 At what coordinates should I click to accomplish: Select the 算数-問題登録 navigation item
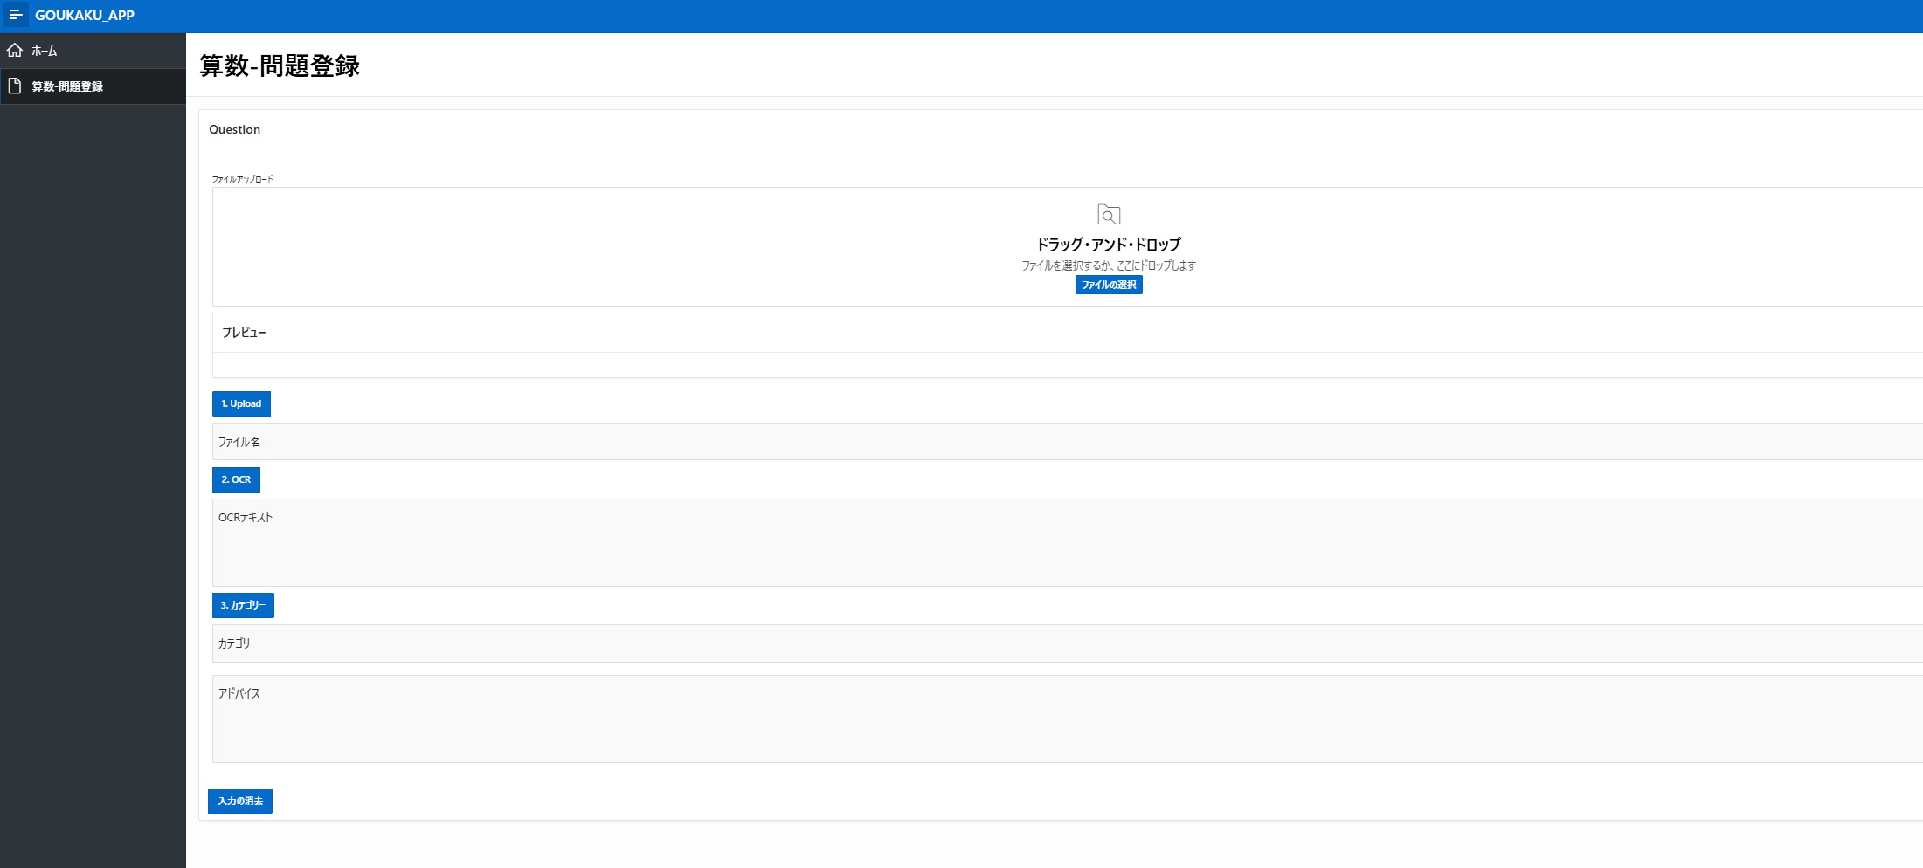coord(93,86)
